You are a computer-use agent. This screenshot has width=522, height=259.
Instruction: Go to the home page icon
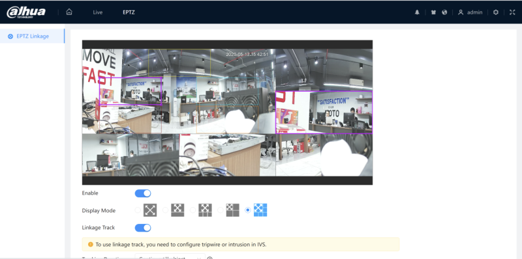(x=69, y=12)
